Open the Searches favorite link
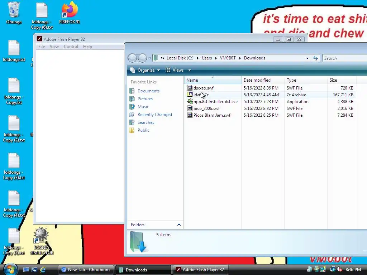Viewport: 367px width, 275px height. point(146,122)
